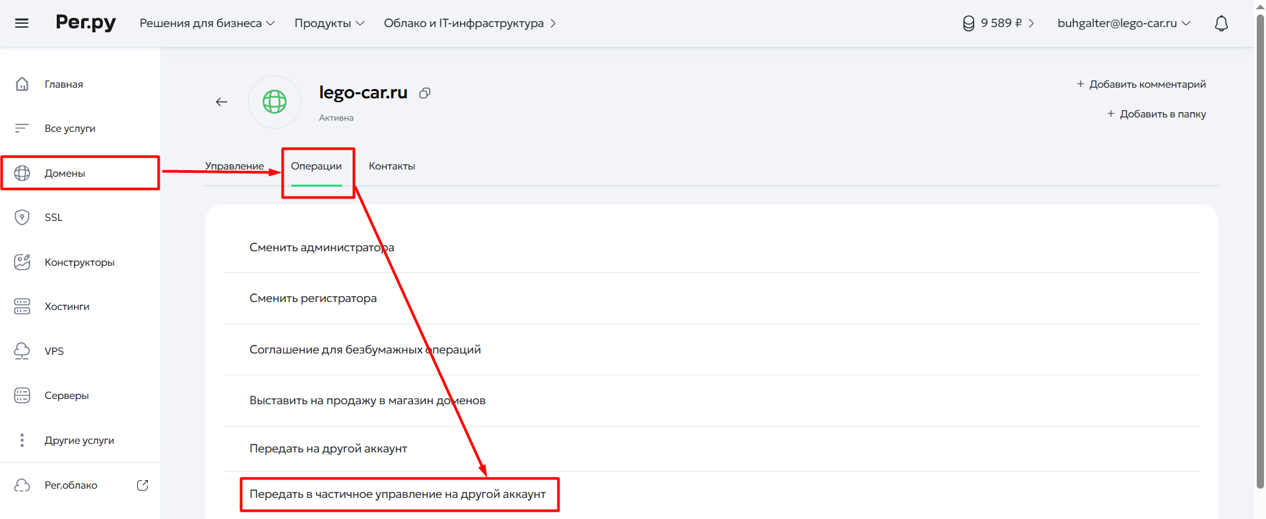Click Конструкторы sidebar icon
Image resolution: width=1266 pixels, height=519 pixels.
pos(22,262)
